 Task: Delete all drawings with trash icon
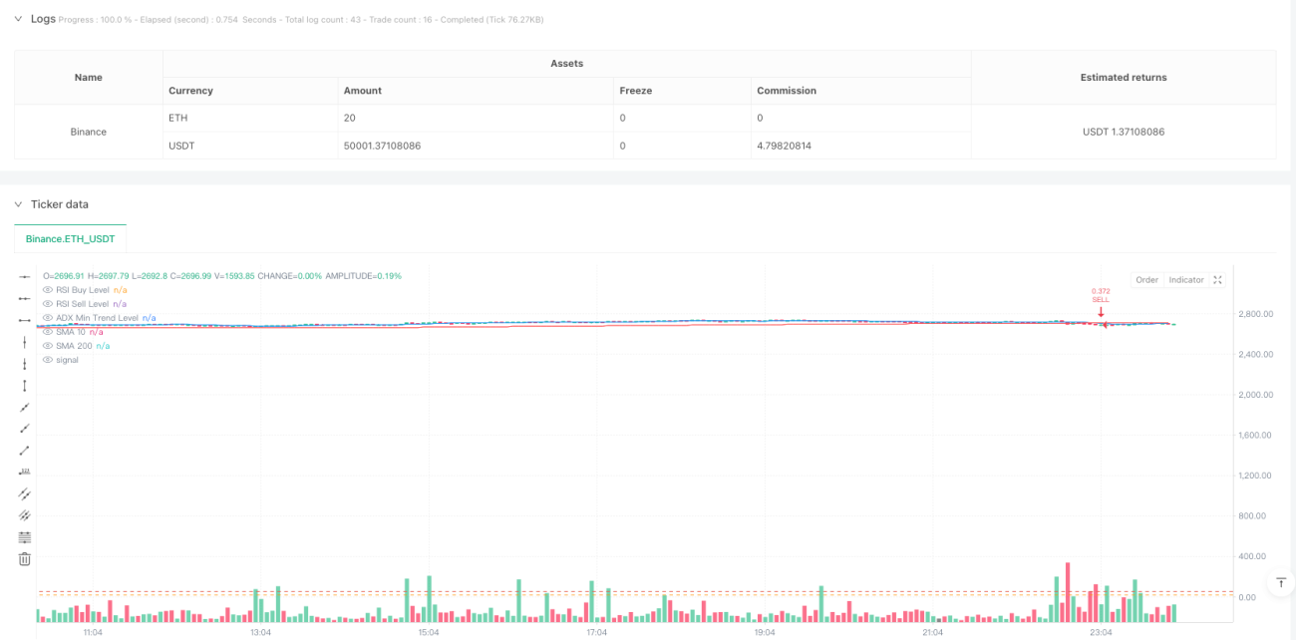pyautogui.click(x=25, y=559)
